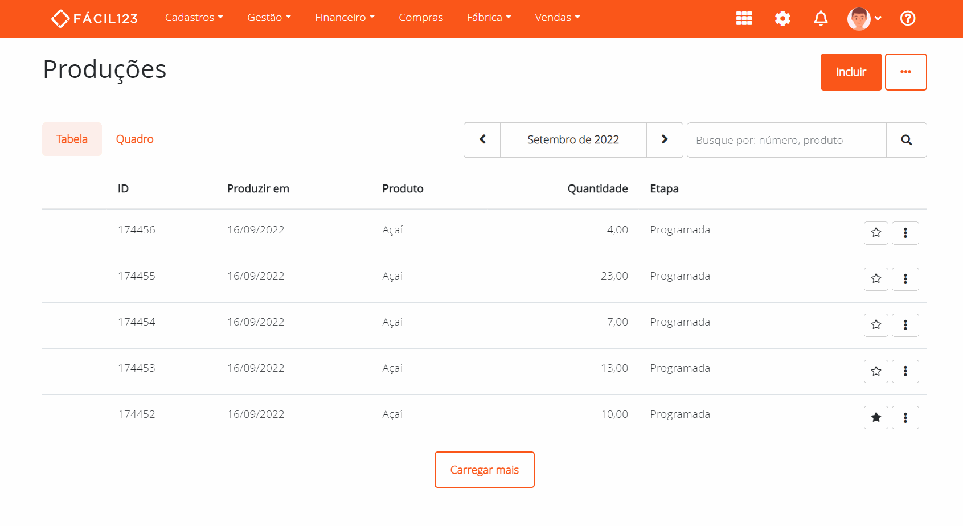Click the search field for número or produto
963x526 pixels.
(x=786, y=139)
